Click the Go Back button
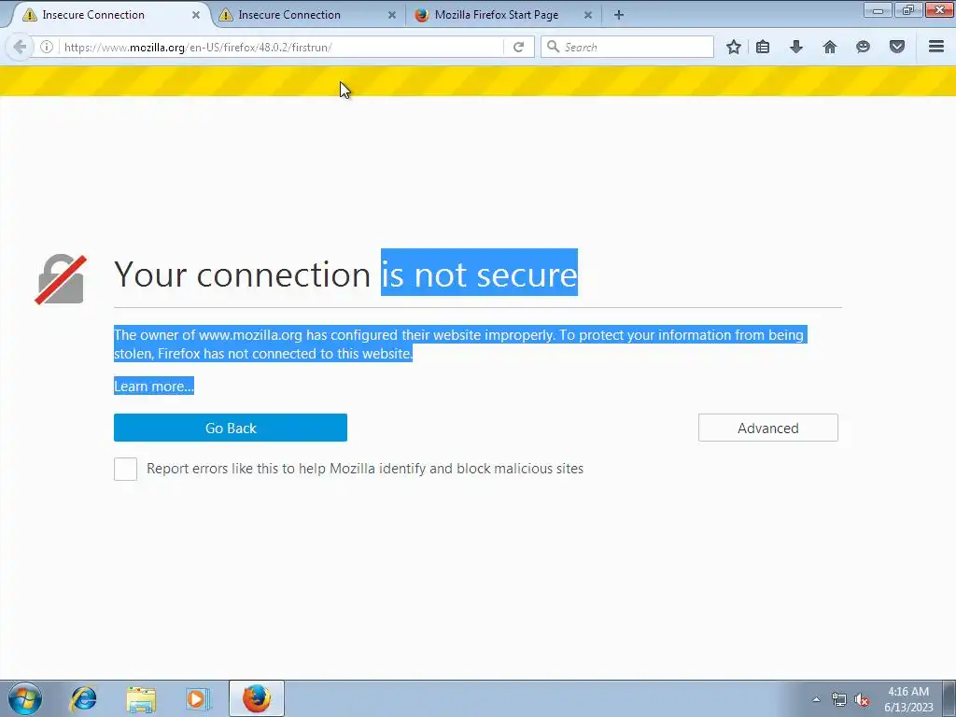This screenshot has width=956, height=717. (x=231, y=428)
